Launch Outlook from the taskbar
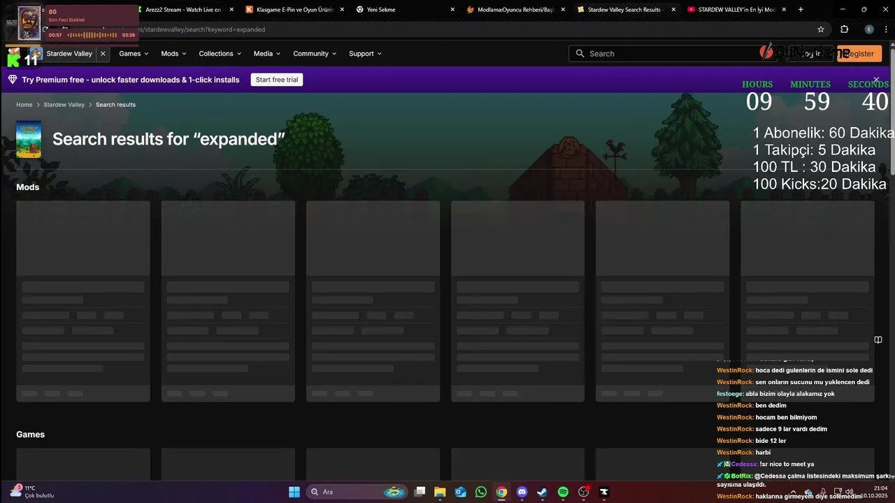Image resolution: width=895 pixels, height=503 pixels. pos(461,492)
